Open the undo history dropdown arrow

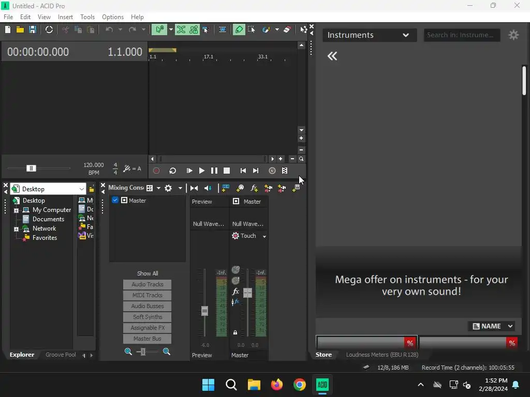point(120,29)
